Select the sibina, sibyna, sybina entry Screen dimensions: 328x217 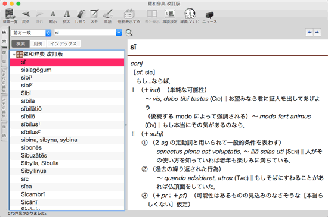click(67, 140)
